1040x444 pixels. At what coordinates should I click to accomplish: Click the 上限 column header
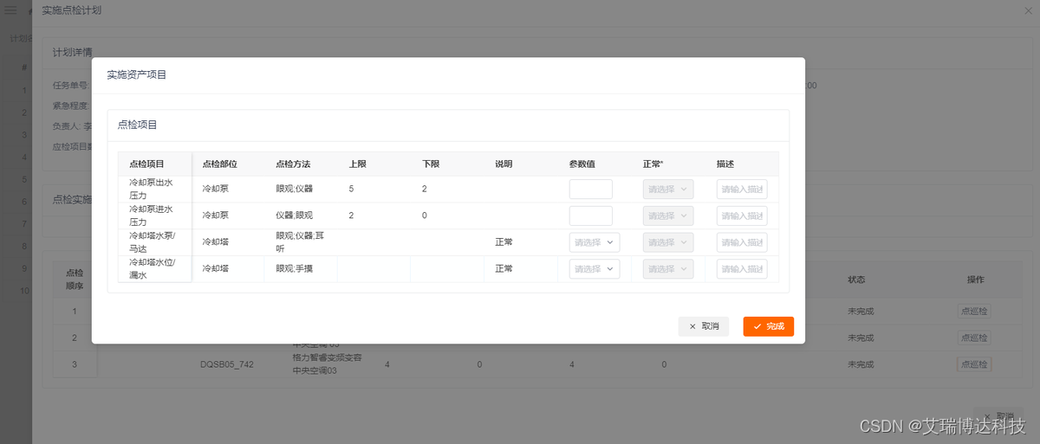coord(374,164)
